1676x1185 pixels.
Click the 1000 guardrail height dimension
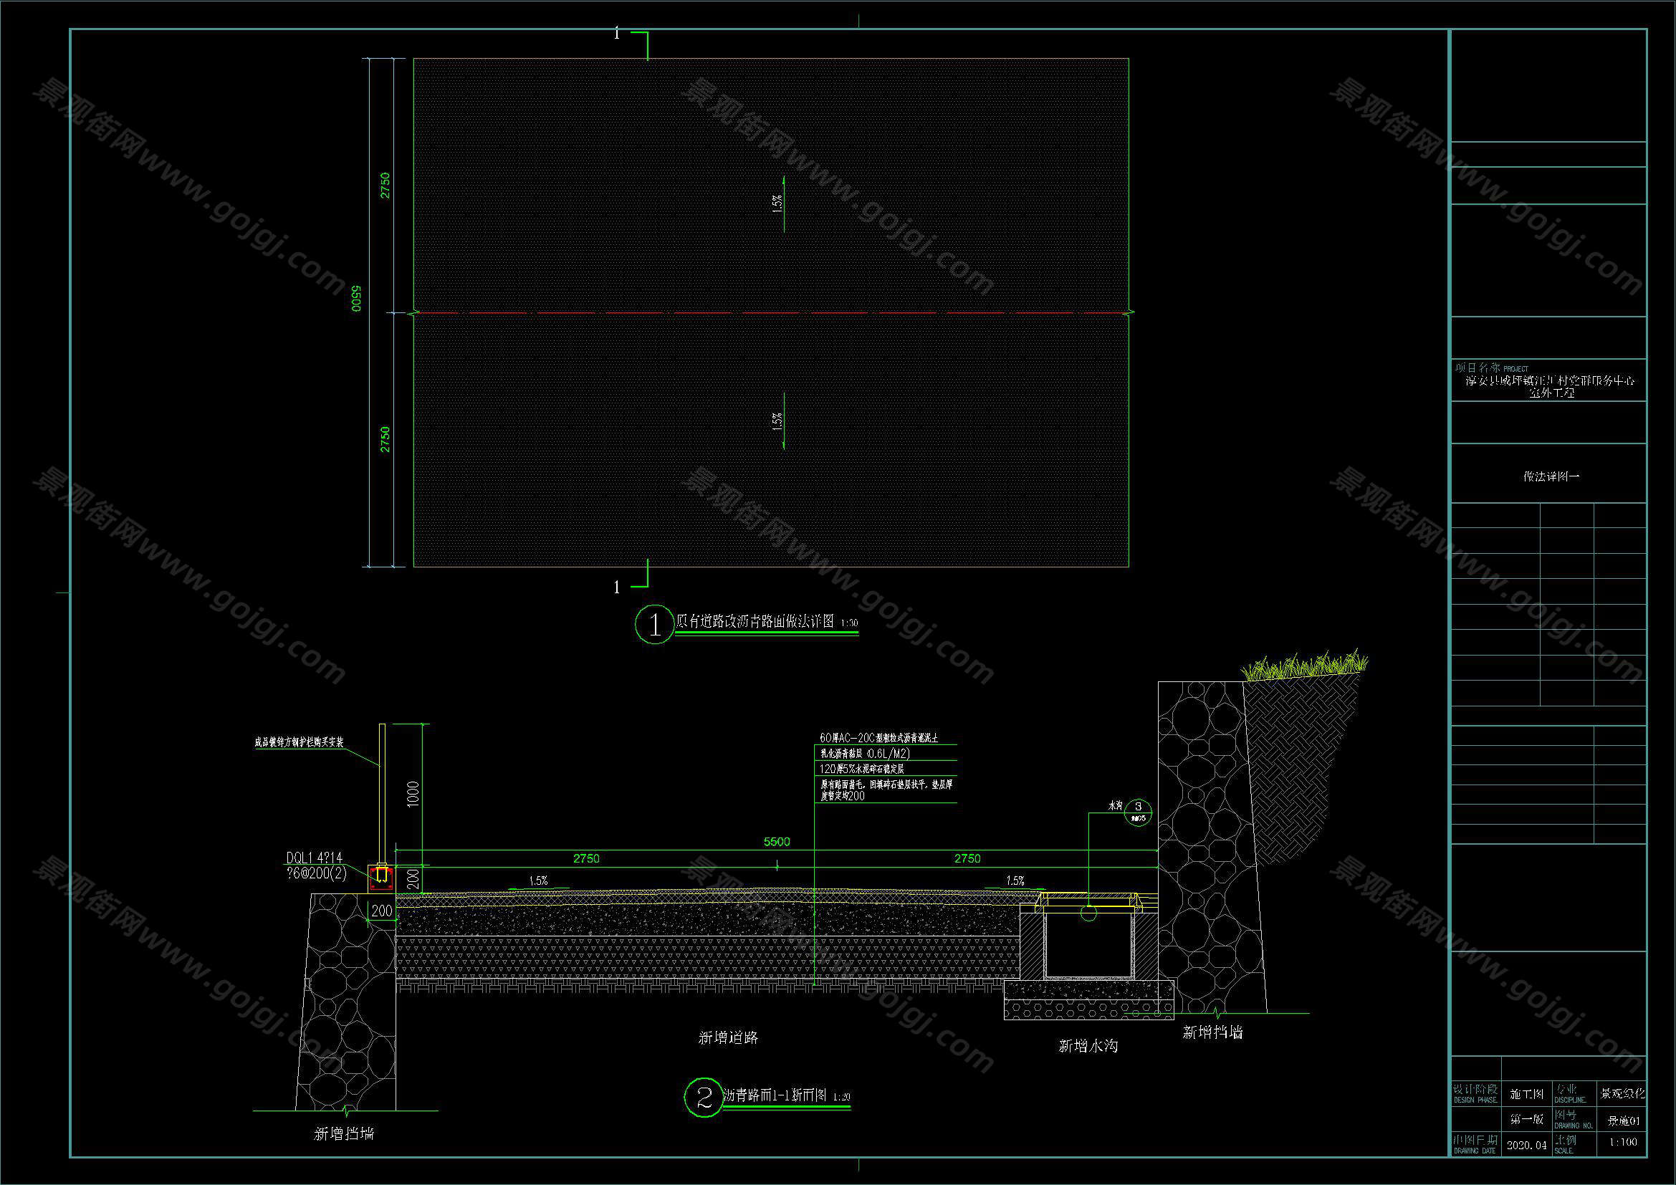pyautogui.click(x=413, y=793)
